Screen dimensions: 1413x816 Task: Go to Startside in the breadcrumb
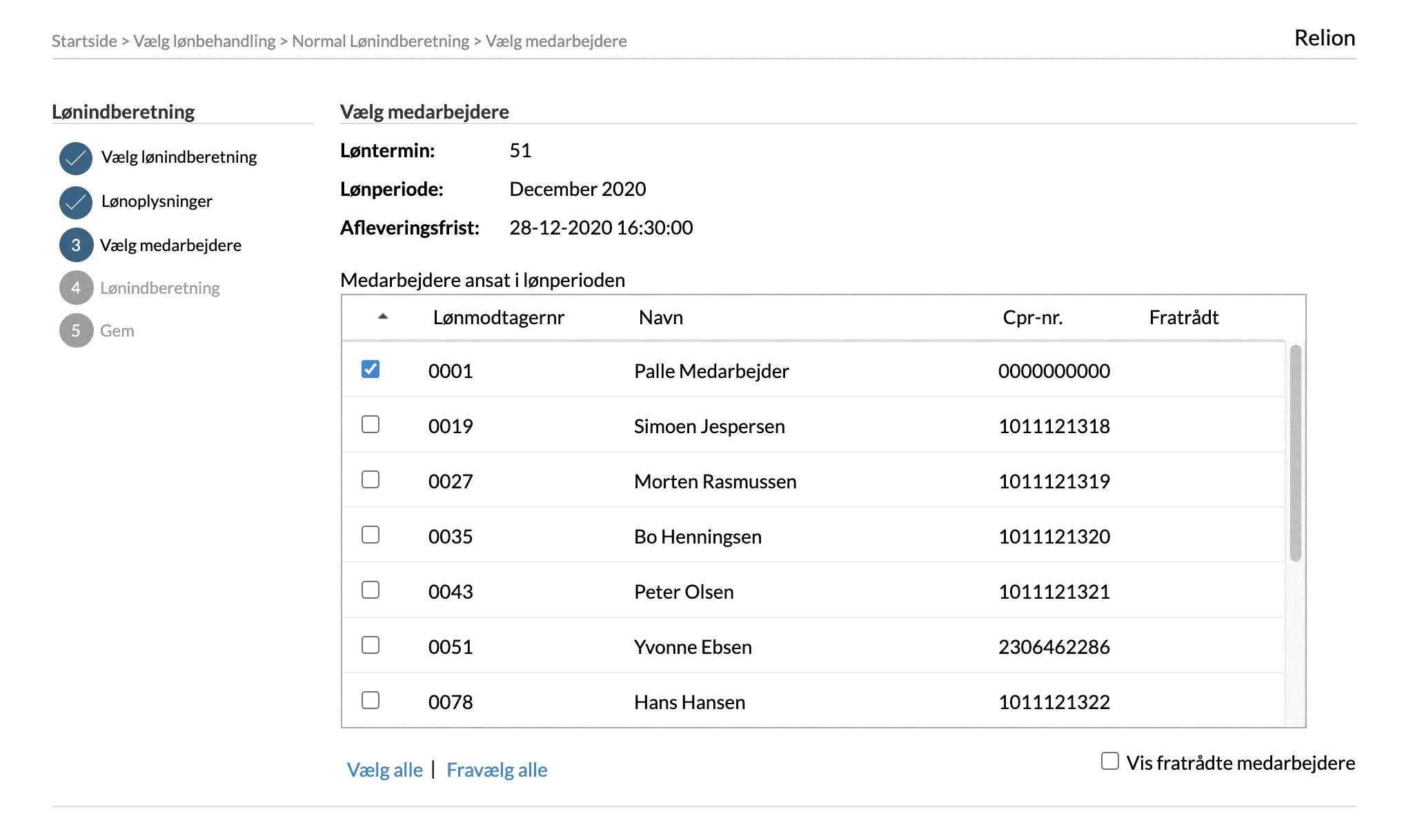click(84, 41)
